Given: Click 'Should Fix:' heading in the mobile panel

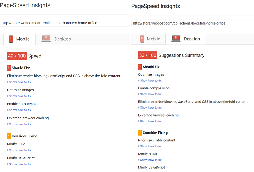Looking at the screenshot, I should click(x=21, y=68).
